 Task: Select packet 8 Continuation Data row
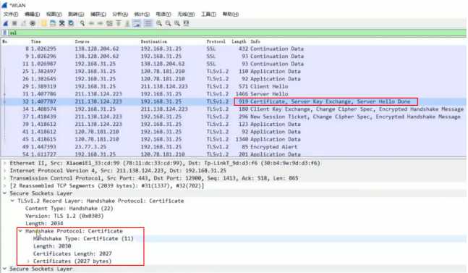(234, 49)
